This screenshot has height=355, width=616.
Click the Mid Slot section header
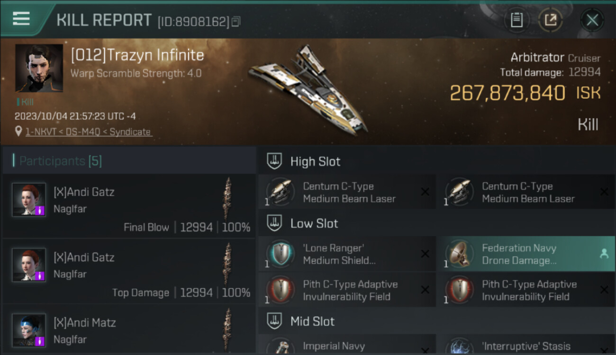(312, 321)
